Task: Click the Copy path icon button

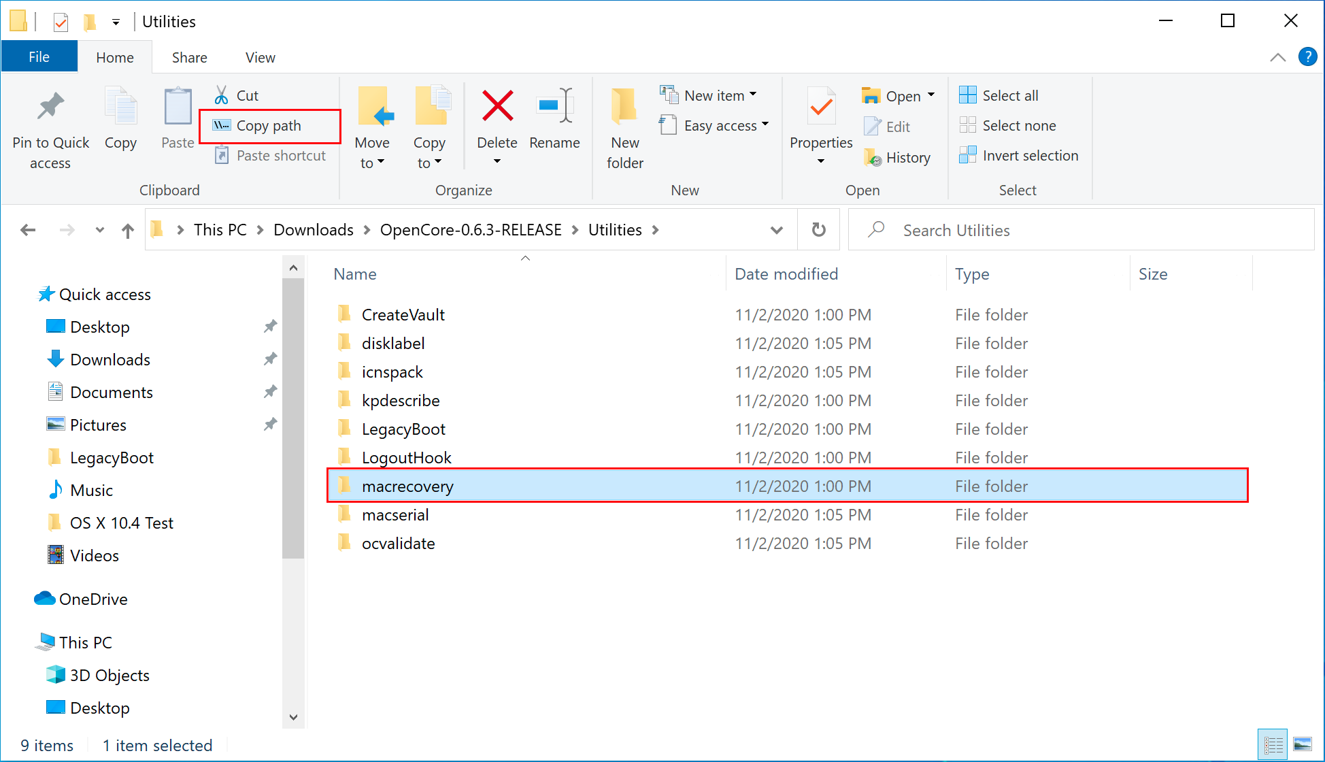Action: [222, 126]
